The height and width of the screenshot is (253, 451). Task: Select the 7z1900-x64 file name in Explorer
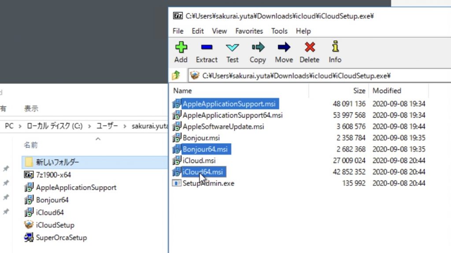53,175
